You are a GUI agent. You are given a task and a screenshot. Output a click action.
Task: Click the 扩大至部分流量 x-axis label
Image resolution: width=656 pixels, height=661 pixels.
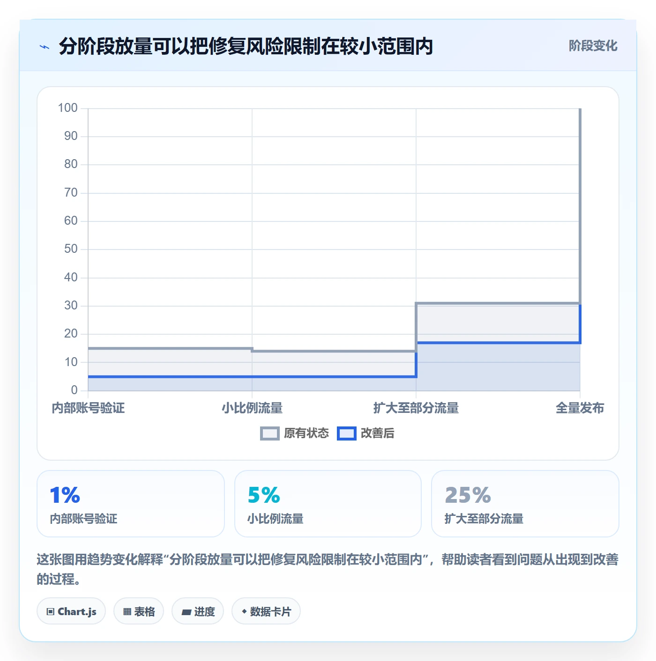[416, 408]
